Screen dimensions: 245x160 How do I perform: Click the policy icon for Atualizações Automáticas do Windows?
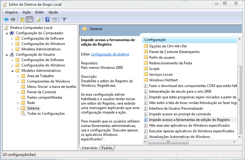point(146,137)
